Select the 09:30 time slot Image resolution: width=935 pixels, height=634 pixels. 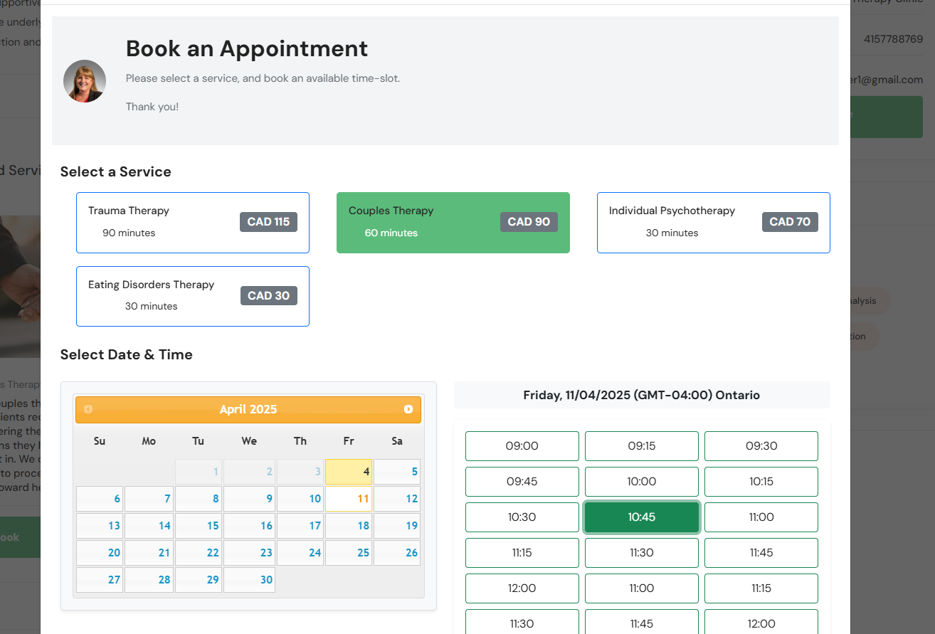pos(761,446)
